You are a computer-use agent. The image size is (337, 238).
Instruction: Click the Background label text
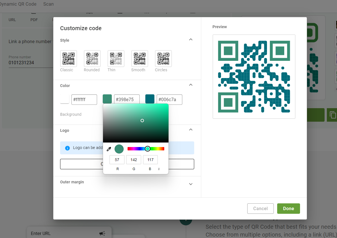(71, 115)
